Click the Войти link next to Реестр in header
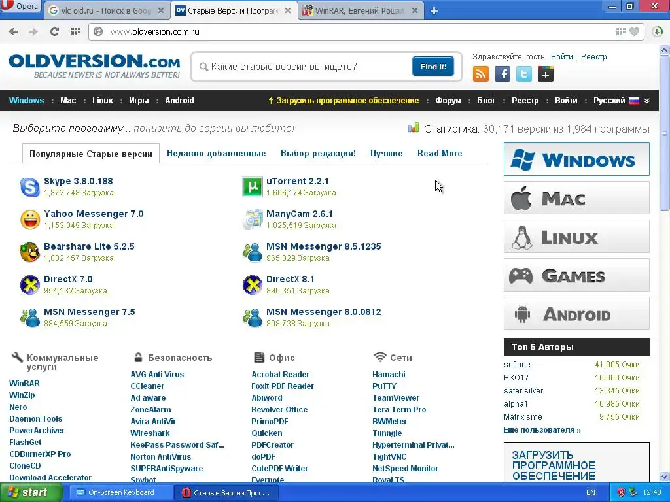The width and height of the screenshot is (670, 502). (x=561, y=57)
